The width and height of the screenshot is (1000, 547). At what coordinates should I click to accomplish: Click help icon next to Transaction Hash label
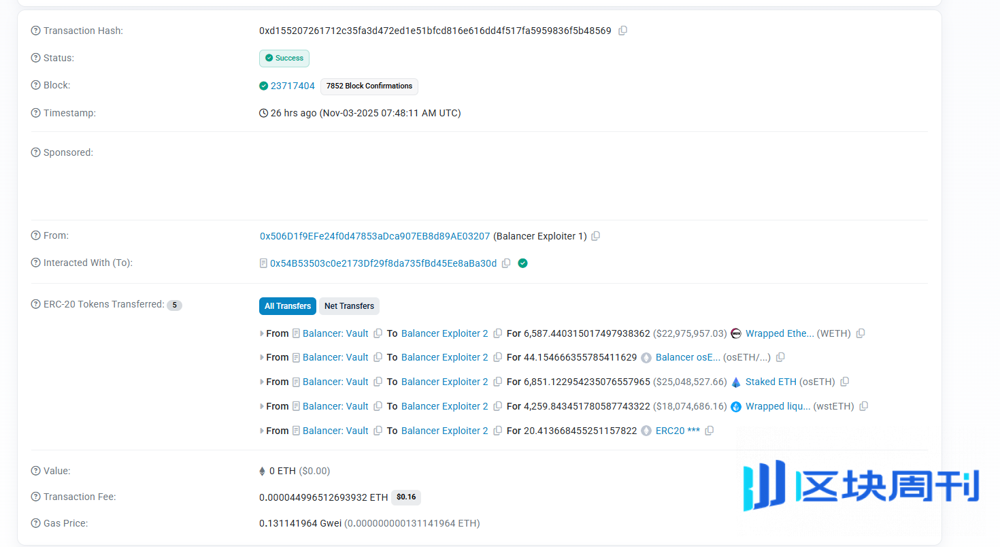36,31
